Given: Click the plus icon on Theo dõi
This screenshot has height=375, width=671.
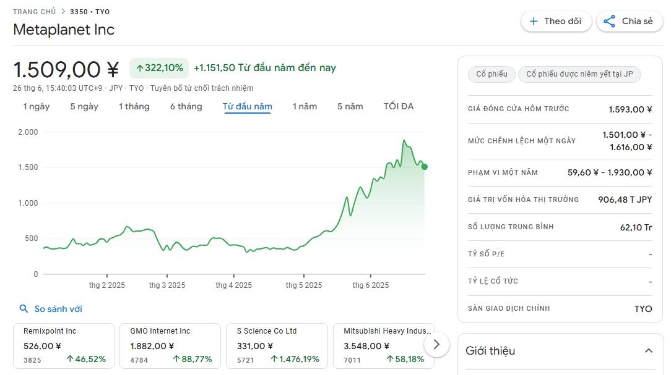Looking at the screenshot, I should (x=534, y=22).
